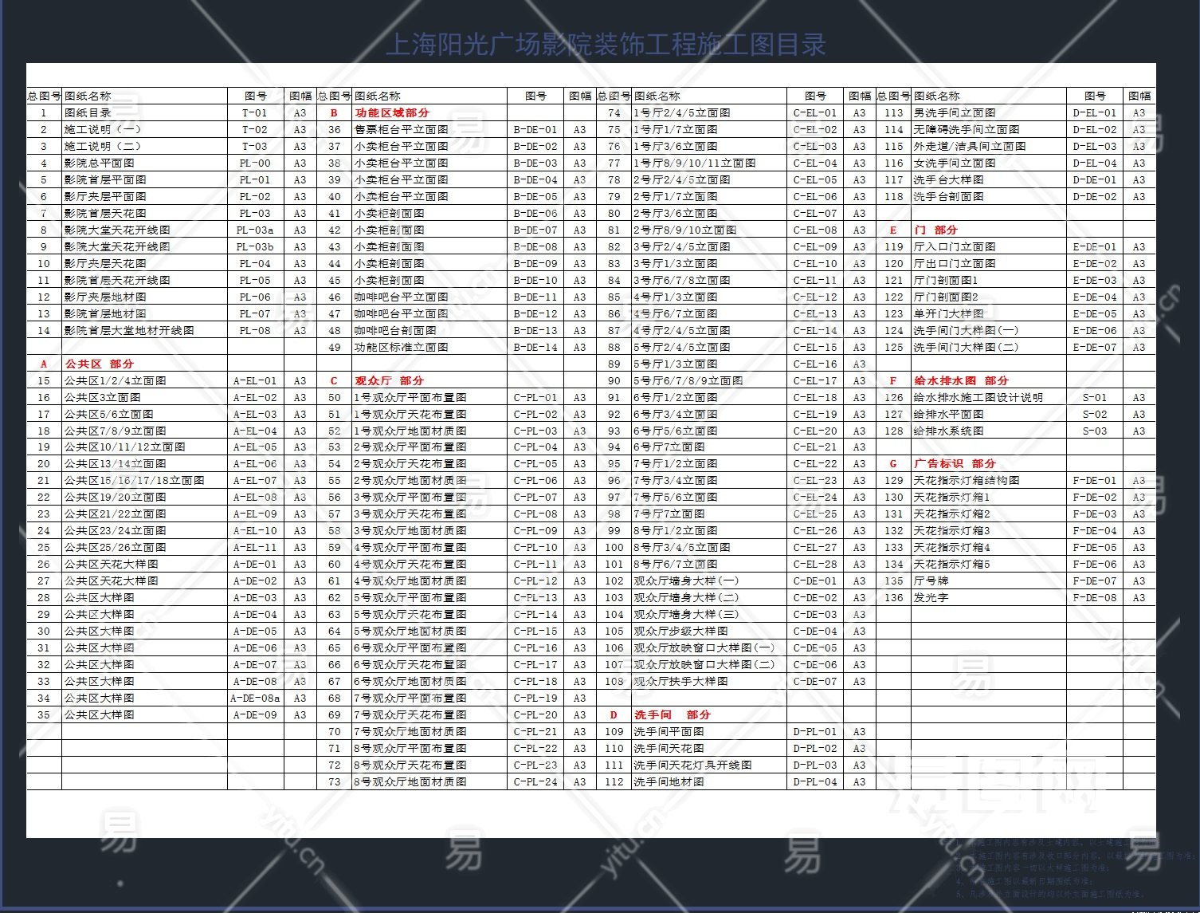Click the red 洗手间 部分 section heading
The image size is (1200, 913).
click(x=672, y=715)
